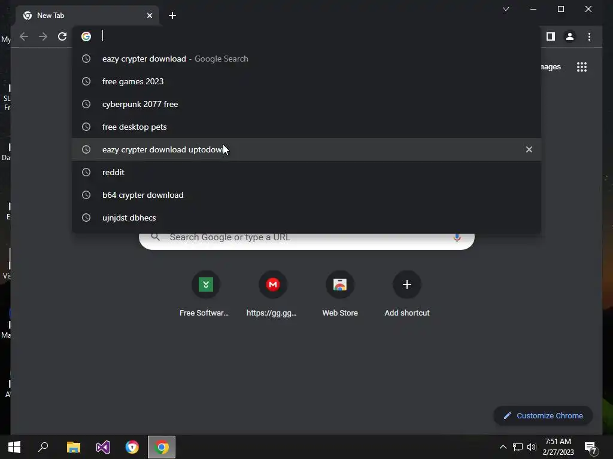This screenshot has width=613, height=459.
Task: Open the Windows Start menu
Action: coord(14,447)
